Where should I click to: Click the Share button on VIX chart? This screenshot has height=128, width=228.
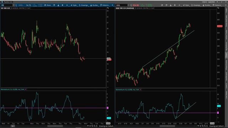(47, 5)
